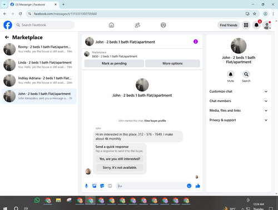Open WhatsApp from the taskbar

click(x=37, y=201)
